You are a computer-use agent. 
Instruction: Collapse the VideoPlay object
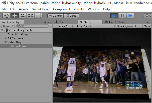pyautogui.click(x=6, y=42)
